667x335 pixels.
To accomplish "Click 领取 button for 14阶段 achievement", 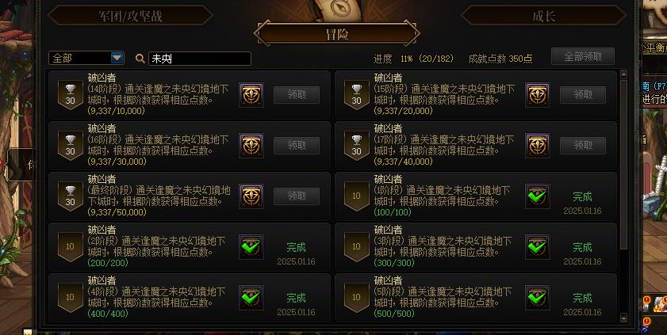I will pyautogui.click(x=297, y=95).
